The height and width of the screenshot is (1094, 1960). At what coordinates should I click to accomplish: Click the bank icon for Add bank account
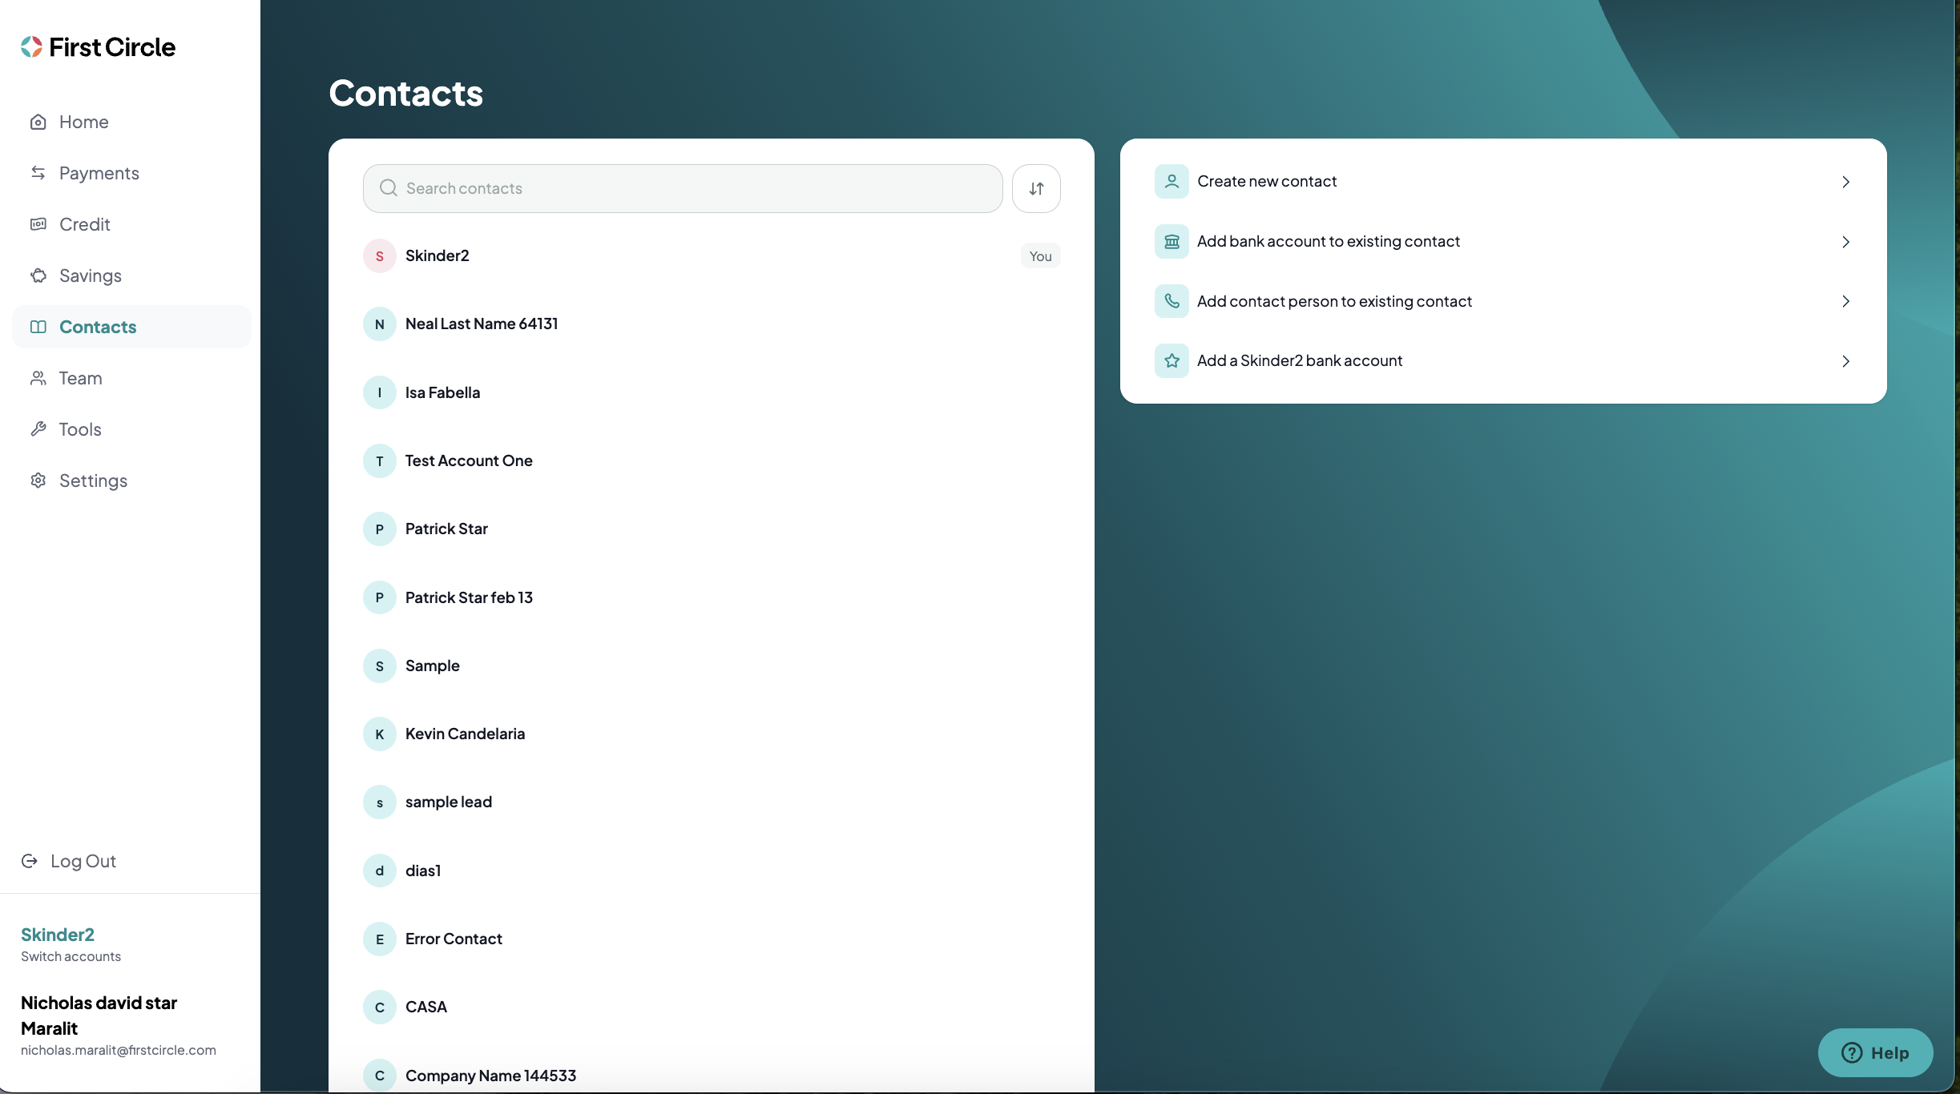1171,242
